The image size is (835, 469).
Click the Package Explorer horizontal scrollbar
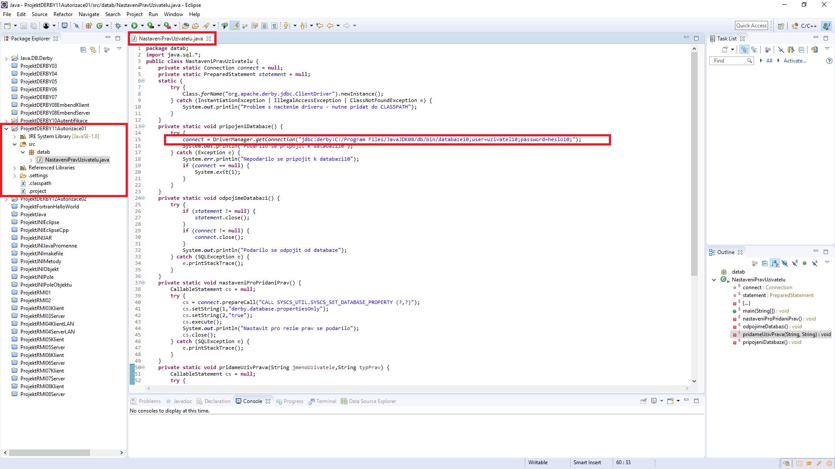[50, 452]
